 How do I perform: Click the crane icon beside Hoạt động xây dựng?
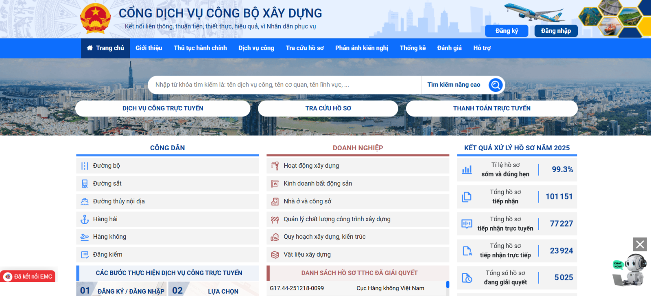click(275, 166)
